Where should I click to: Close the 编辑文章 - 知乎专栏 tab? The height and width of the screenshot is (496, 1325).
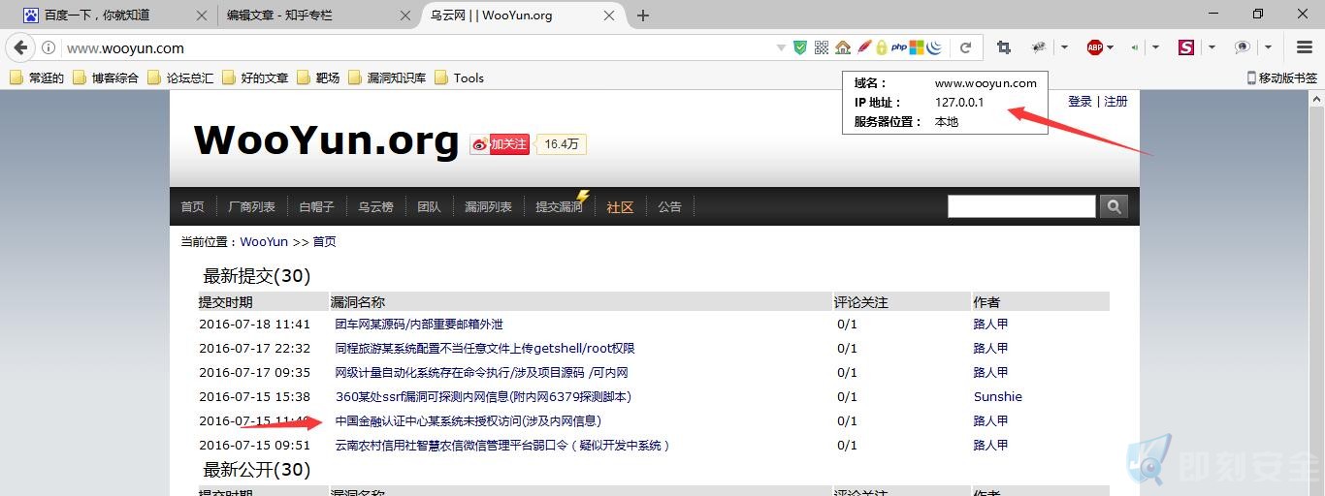[x=404, y=15]
